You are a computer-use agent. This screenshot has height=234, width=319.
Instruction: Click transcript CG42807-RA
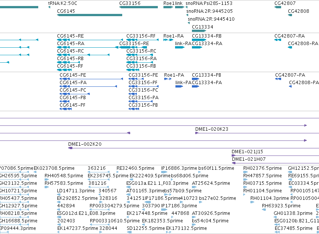coord(278,40)
